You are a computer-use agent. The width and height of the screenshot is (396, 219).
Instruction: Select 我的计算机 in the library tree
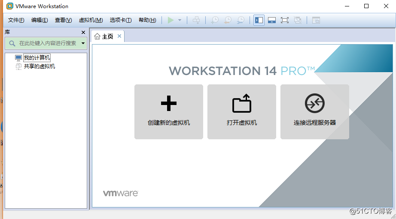37,58
